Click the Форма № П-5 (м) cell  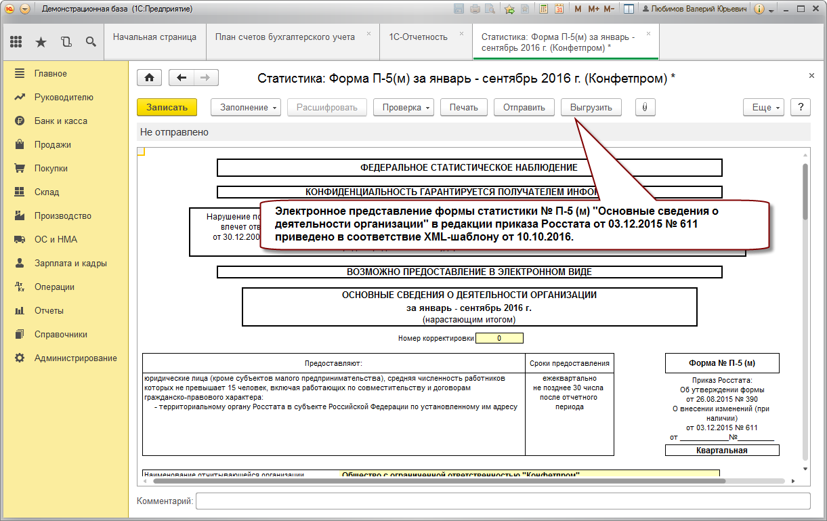pyautogui.click(x=722, y=363)
